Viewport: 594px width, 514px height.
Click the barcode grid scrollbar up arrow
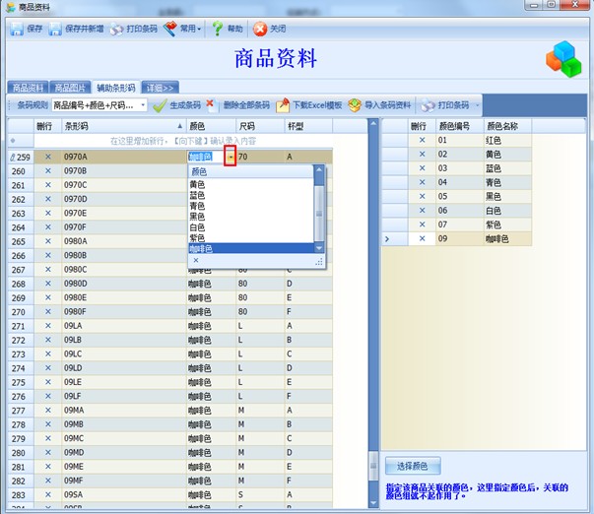tap(373, 123)
